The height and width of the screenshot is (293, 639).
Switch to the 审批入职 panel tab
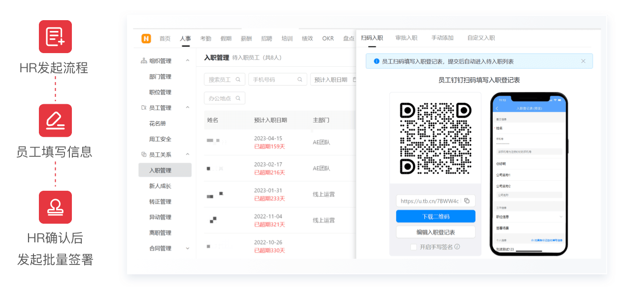[406, 38]
